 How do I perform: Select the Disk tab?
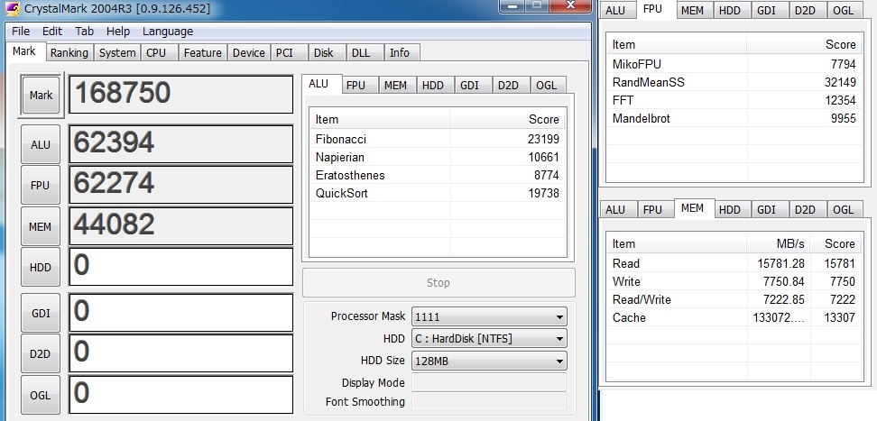324,53
